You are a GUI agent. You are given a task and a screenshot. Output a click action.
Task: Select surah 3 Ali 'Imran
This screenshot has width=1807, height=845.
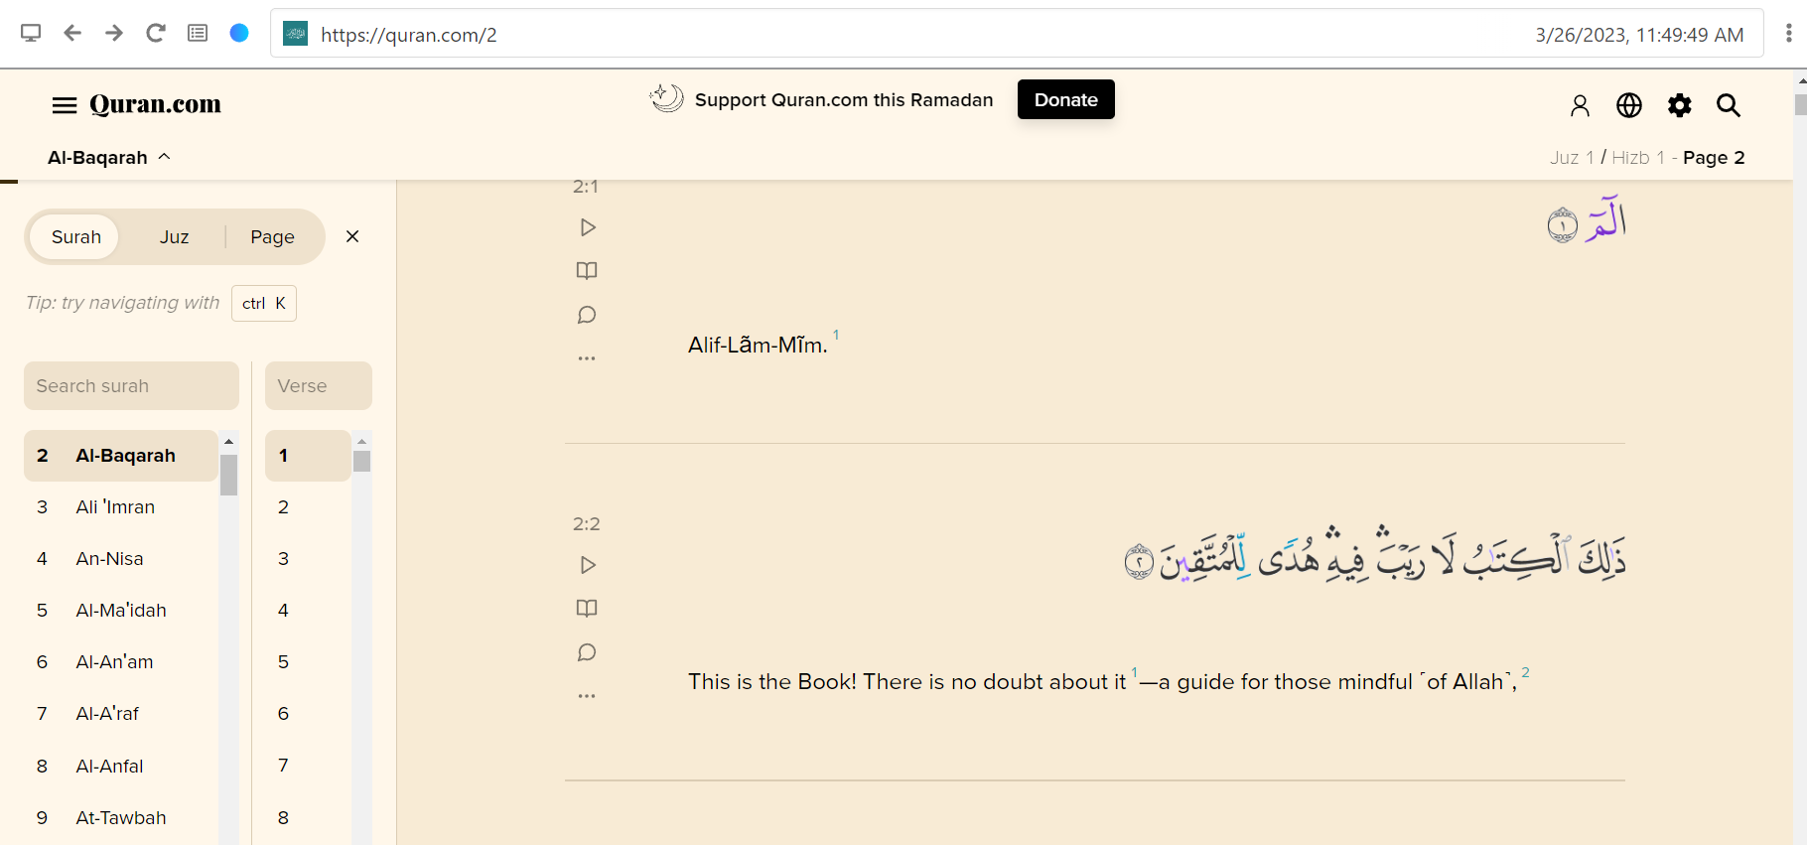tap(120, 506)
